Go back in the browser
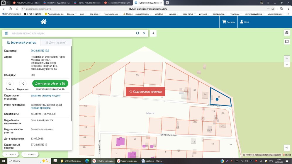292x164 pixels. 4,9
